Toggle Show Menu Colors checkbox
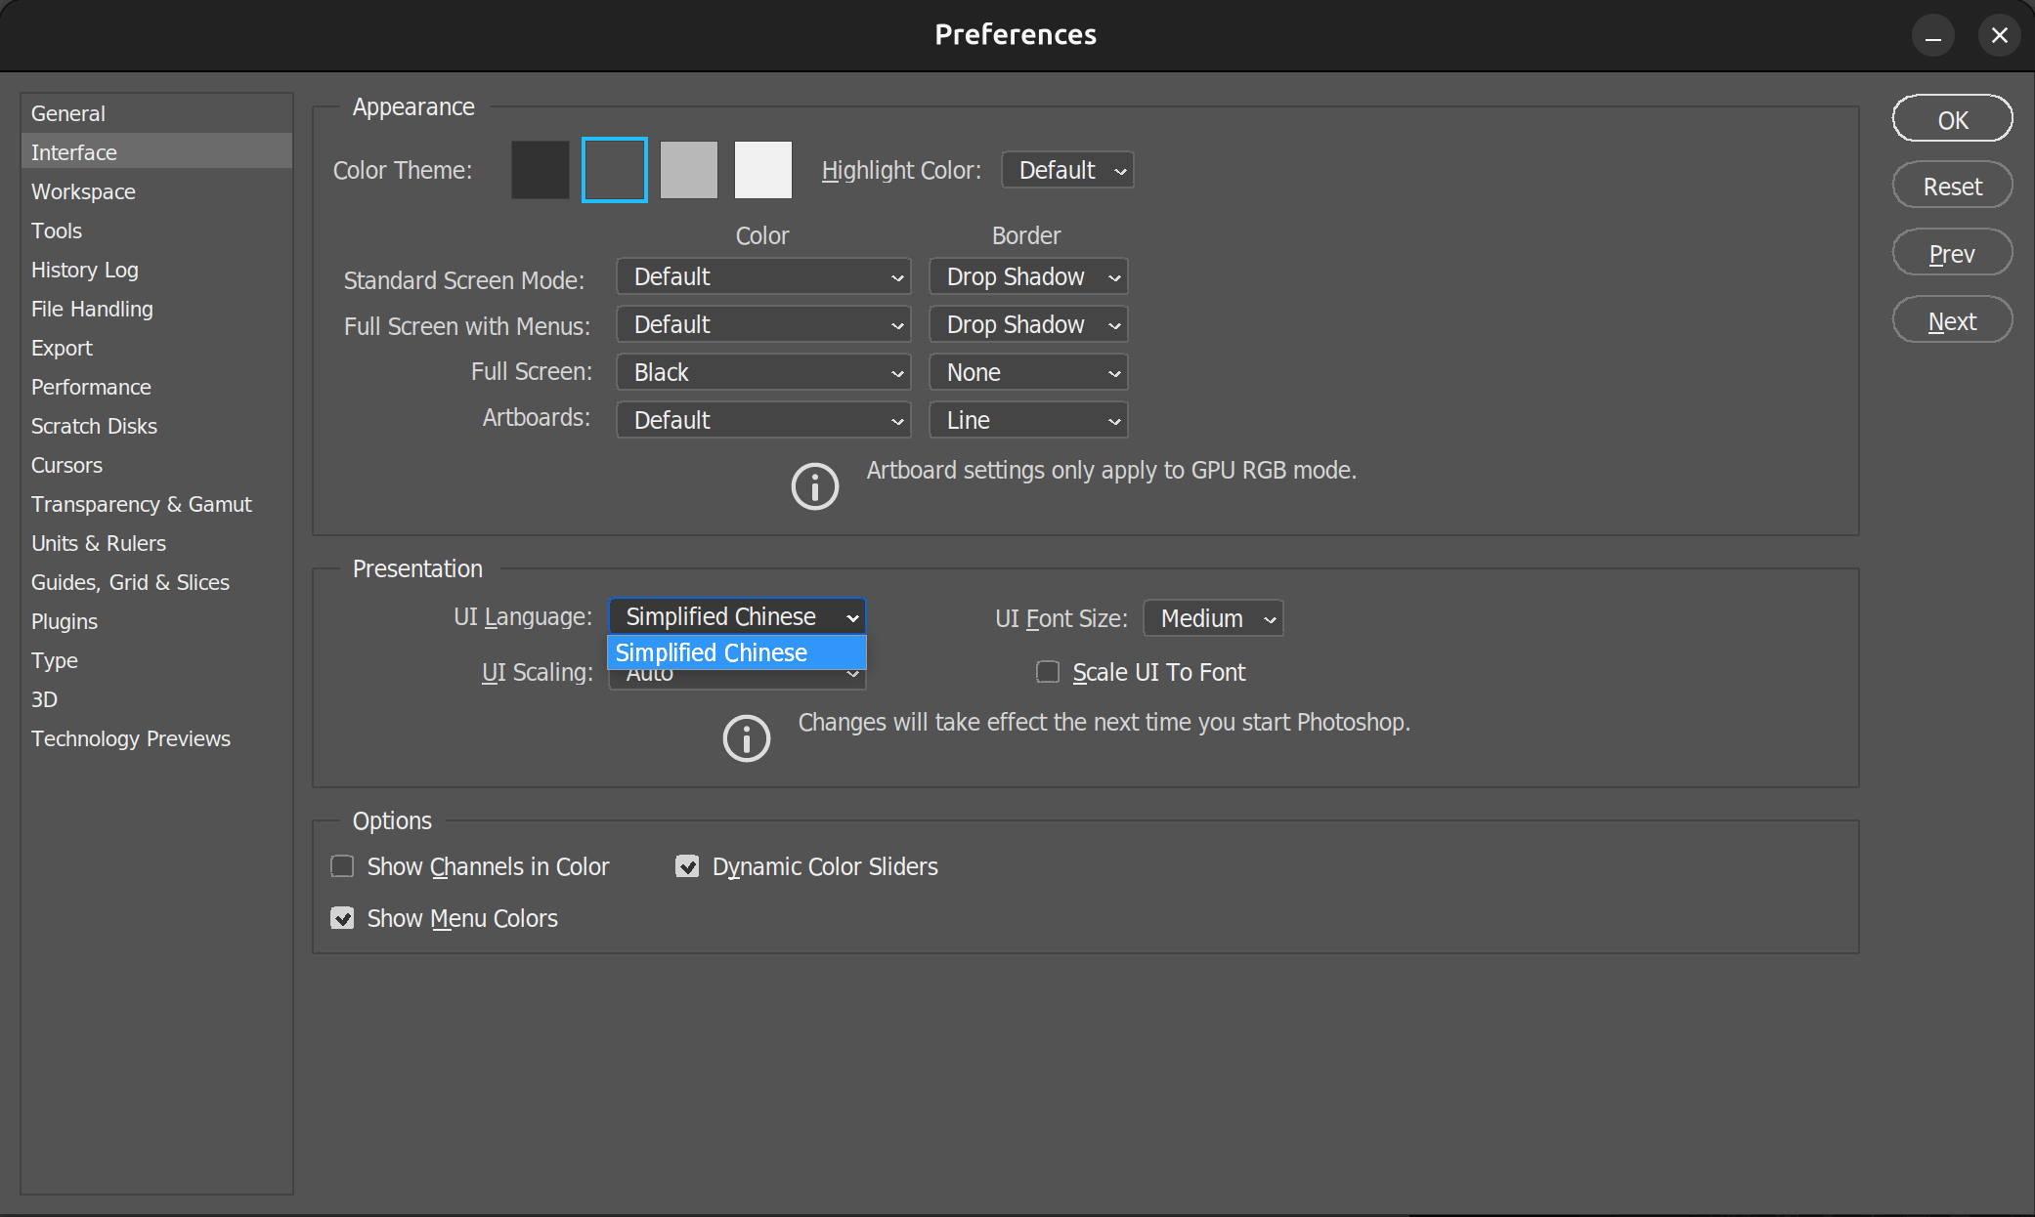 tap(342, 918)
